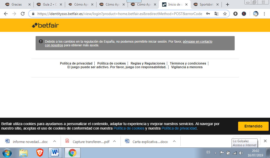Launch Brave browser from the taskbar

40,153
